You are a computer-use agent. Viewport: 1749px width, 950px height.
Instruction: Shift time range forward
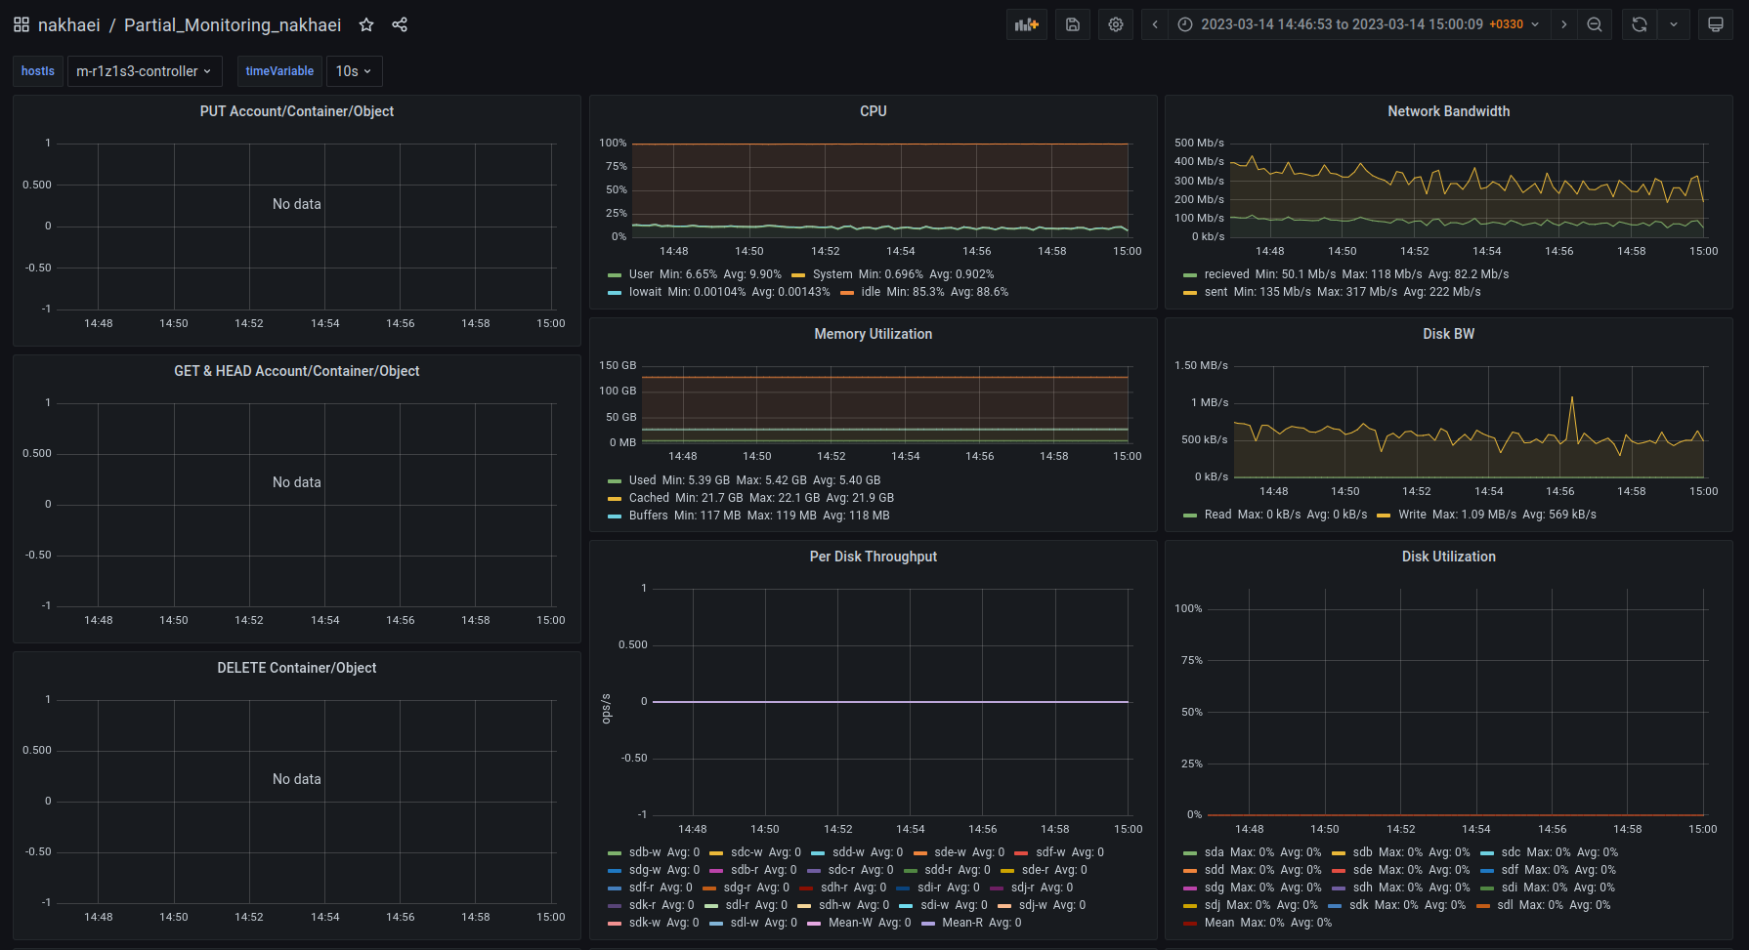click(1564, 24)
